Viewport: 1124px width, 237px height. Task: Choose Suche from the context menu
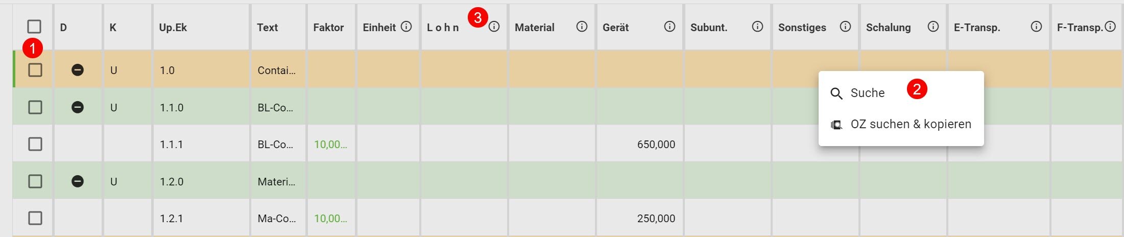[867, 93]
